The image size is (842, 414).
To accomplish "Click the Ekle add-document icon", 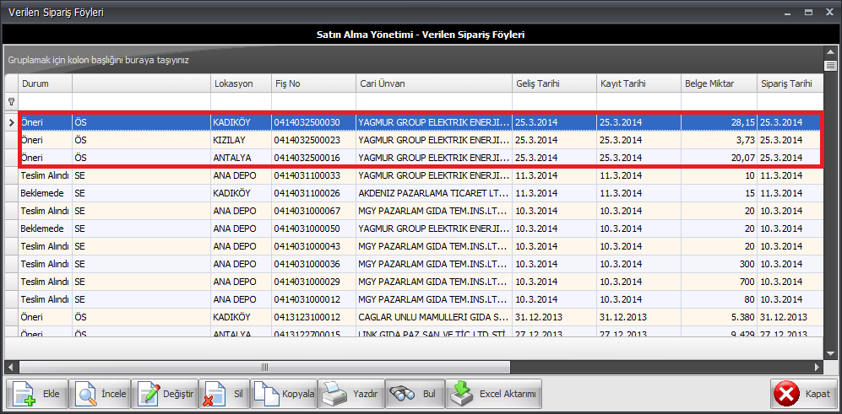I will pos(23,394).
